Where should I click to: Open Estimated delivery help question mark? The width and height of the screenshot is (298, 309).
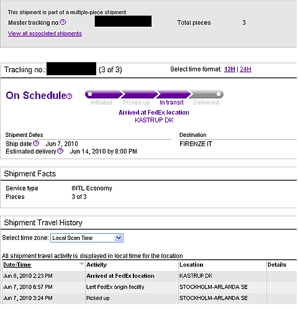pos(60,151)
